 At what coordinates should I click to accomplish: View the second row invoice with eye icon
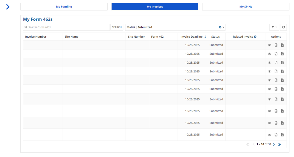coord(270,54)
